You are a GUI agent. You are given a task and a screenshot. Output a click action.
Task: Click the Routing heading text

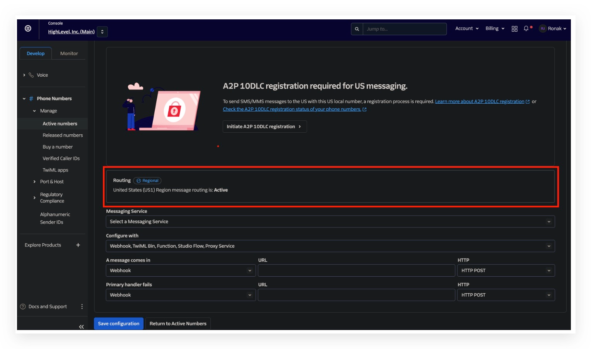[x=122, y=181]
